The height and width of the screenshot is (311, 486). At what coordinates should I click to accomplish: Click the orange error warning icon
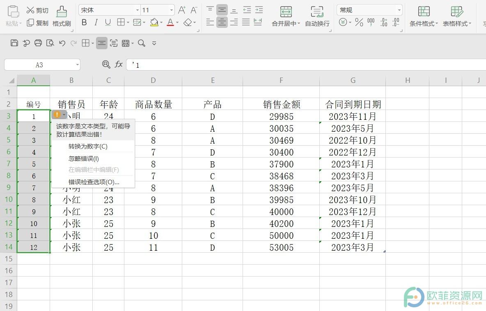coord(57,114)
